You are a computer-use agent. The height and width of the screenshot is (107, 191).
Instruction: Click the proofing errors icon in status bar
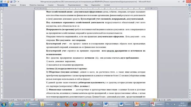click(34, 100)
